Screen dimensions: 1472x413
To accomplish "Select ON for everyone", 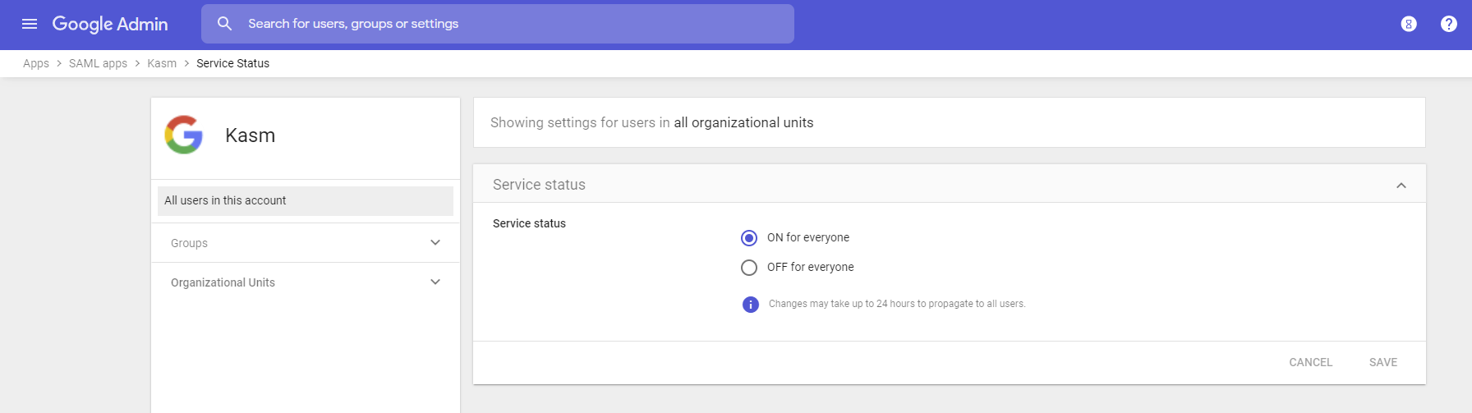I will click(x=749, y=238).
